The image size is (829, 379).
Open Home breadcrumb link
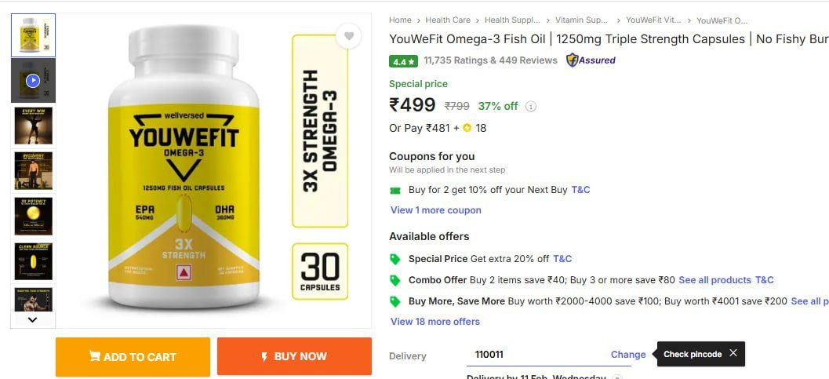coord(400,20)
